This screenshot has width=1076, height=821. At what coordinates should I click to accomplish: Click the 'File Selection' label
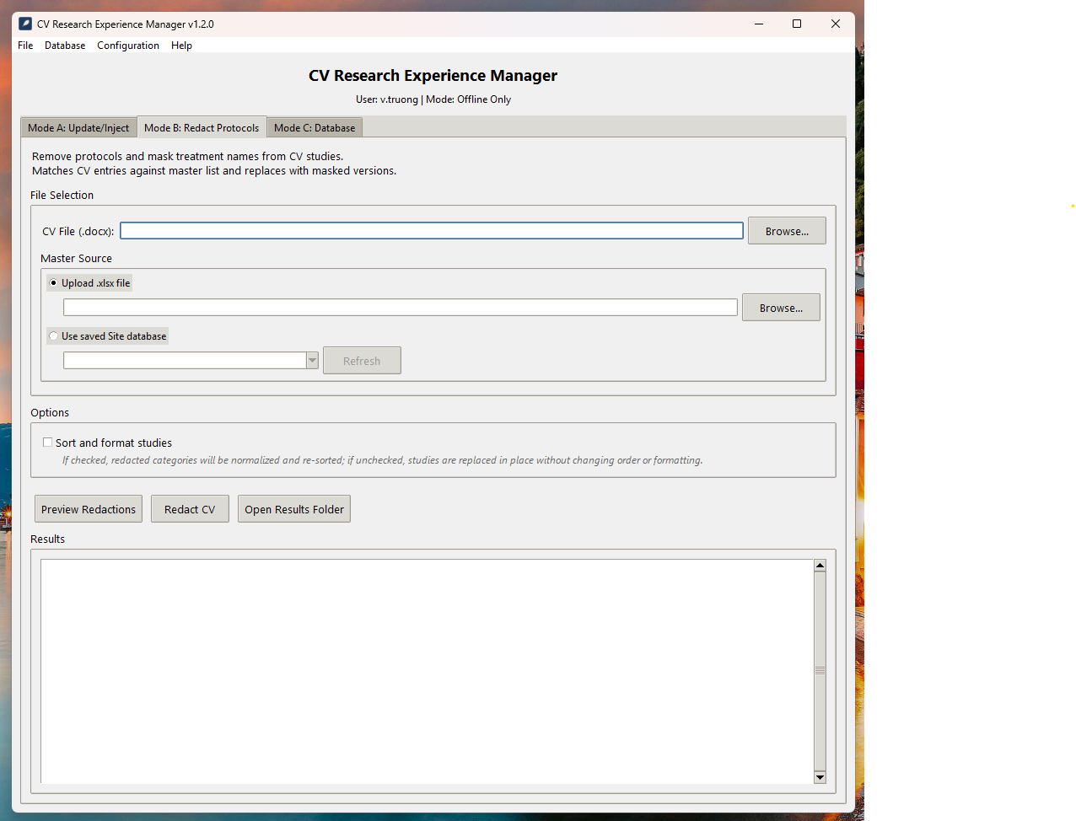pyautogui.click(x=62, y=195)
